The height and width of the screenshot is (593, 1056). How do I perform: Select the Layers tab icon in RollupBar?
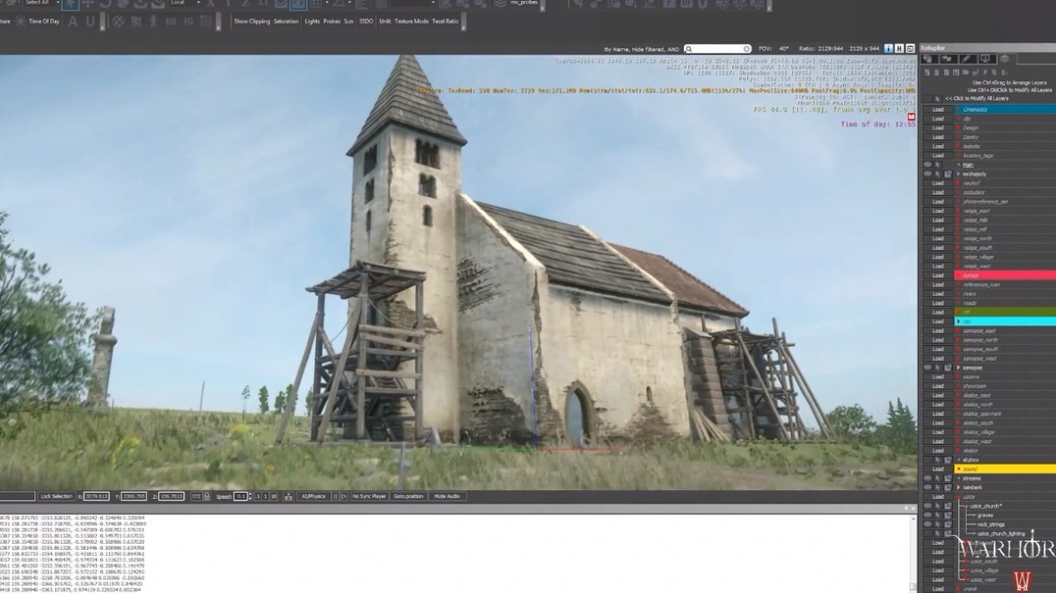pos(1004,59)
